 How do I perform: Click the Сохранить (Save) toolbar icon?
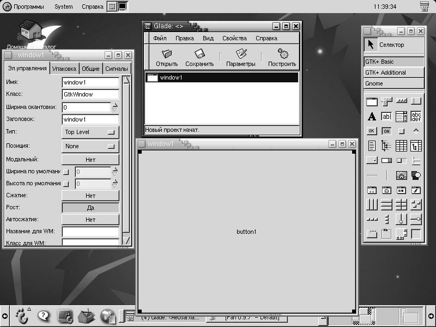tap(199, 57)
